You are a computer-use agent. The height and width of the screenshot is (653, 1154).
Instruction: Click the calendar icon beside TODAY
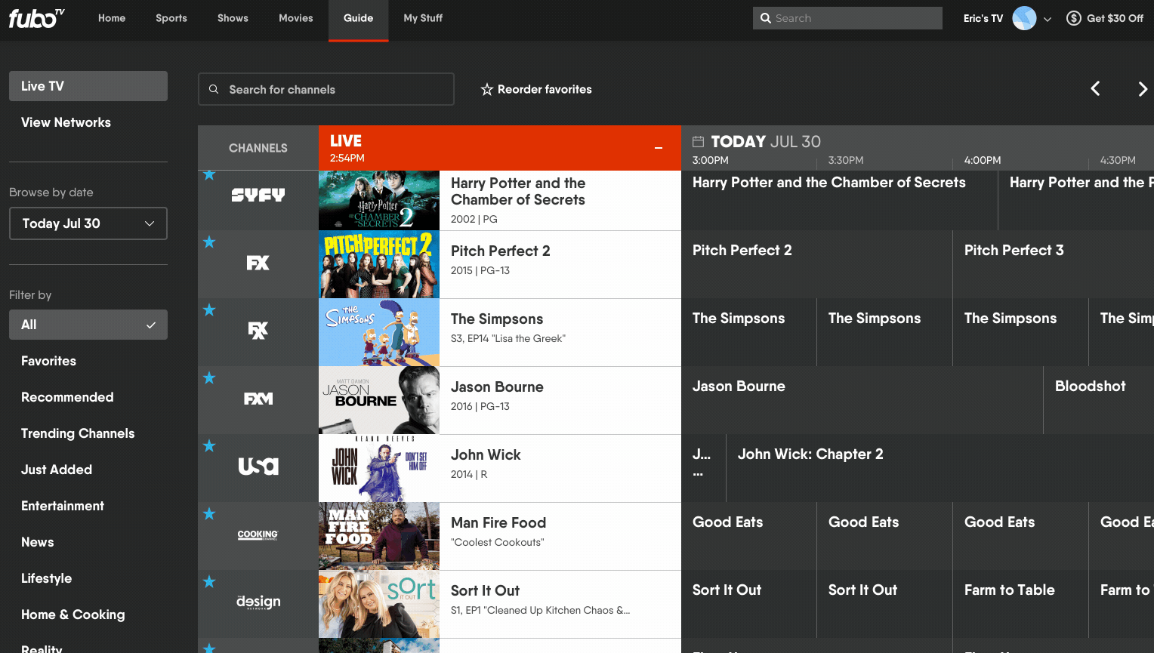[699, 141]
